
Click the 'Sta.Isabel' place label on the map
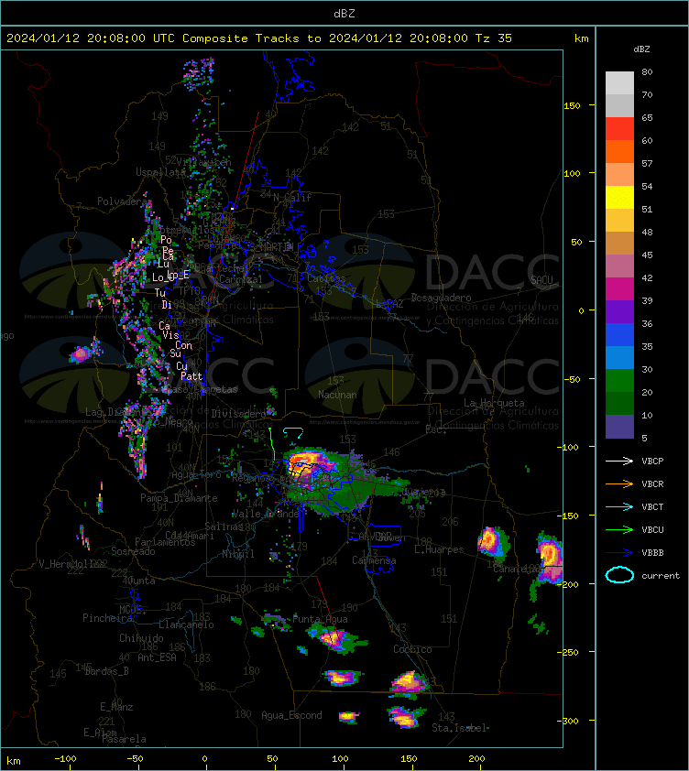(x=459, y=728)
